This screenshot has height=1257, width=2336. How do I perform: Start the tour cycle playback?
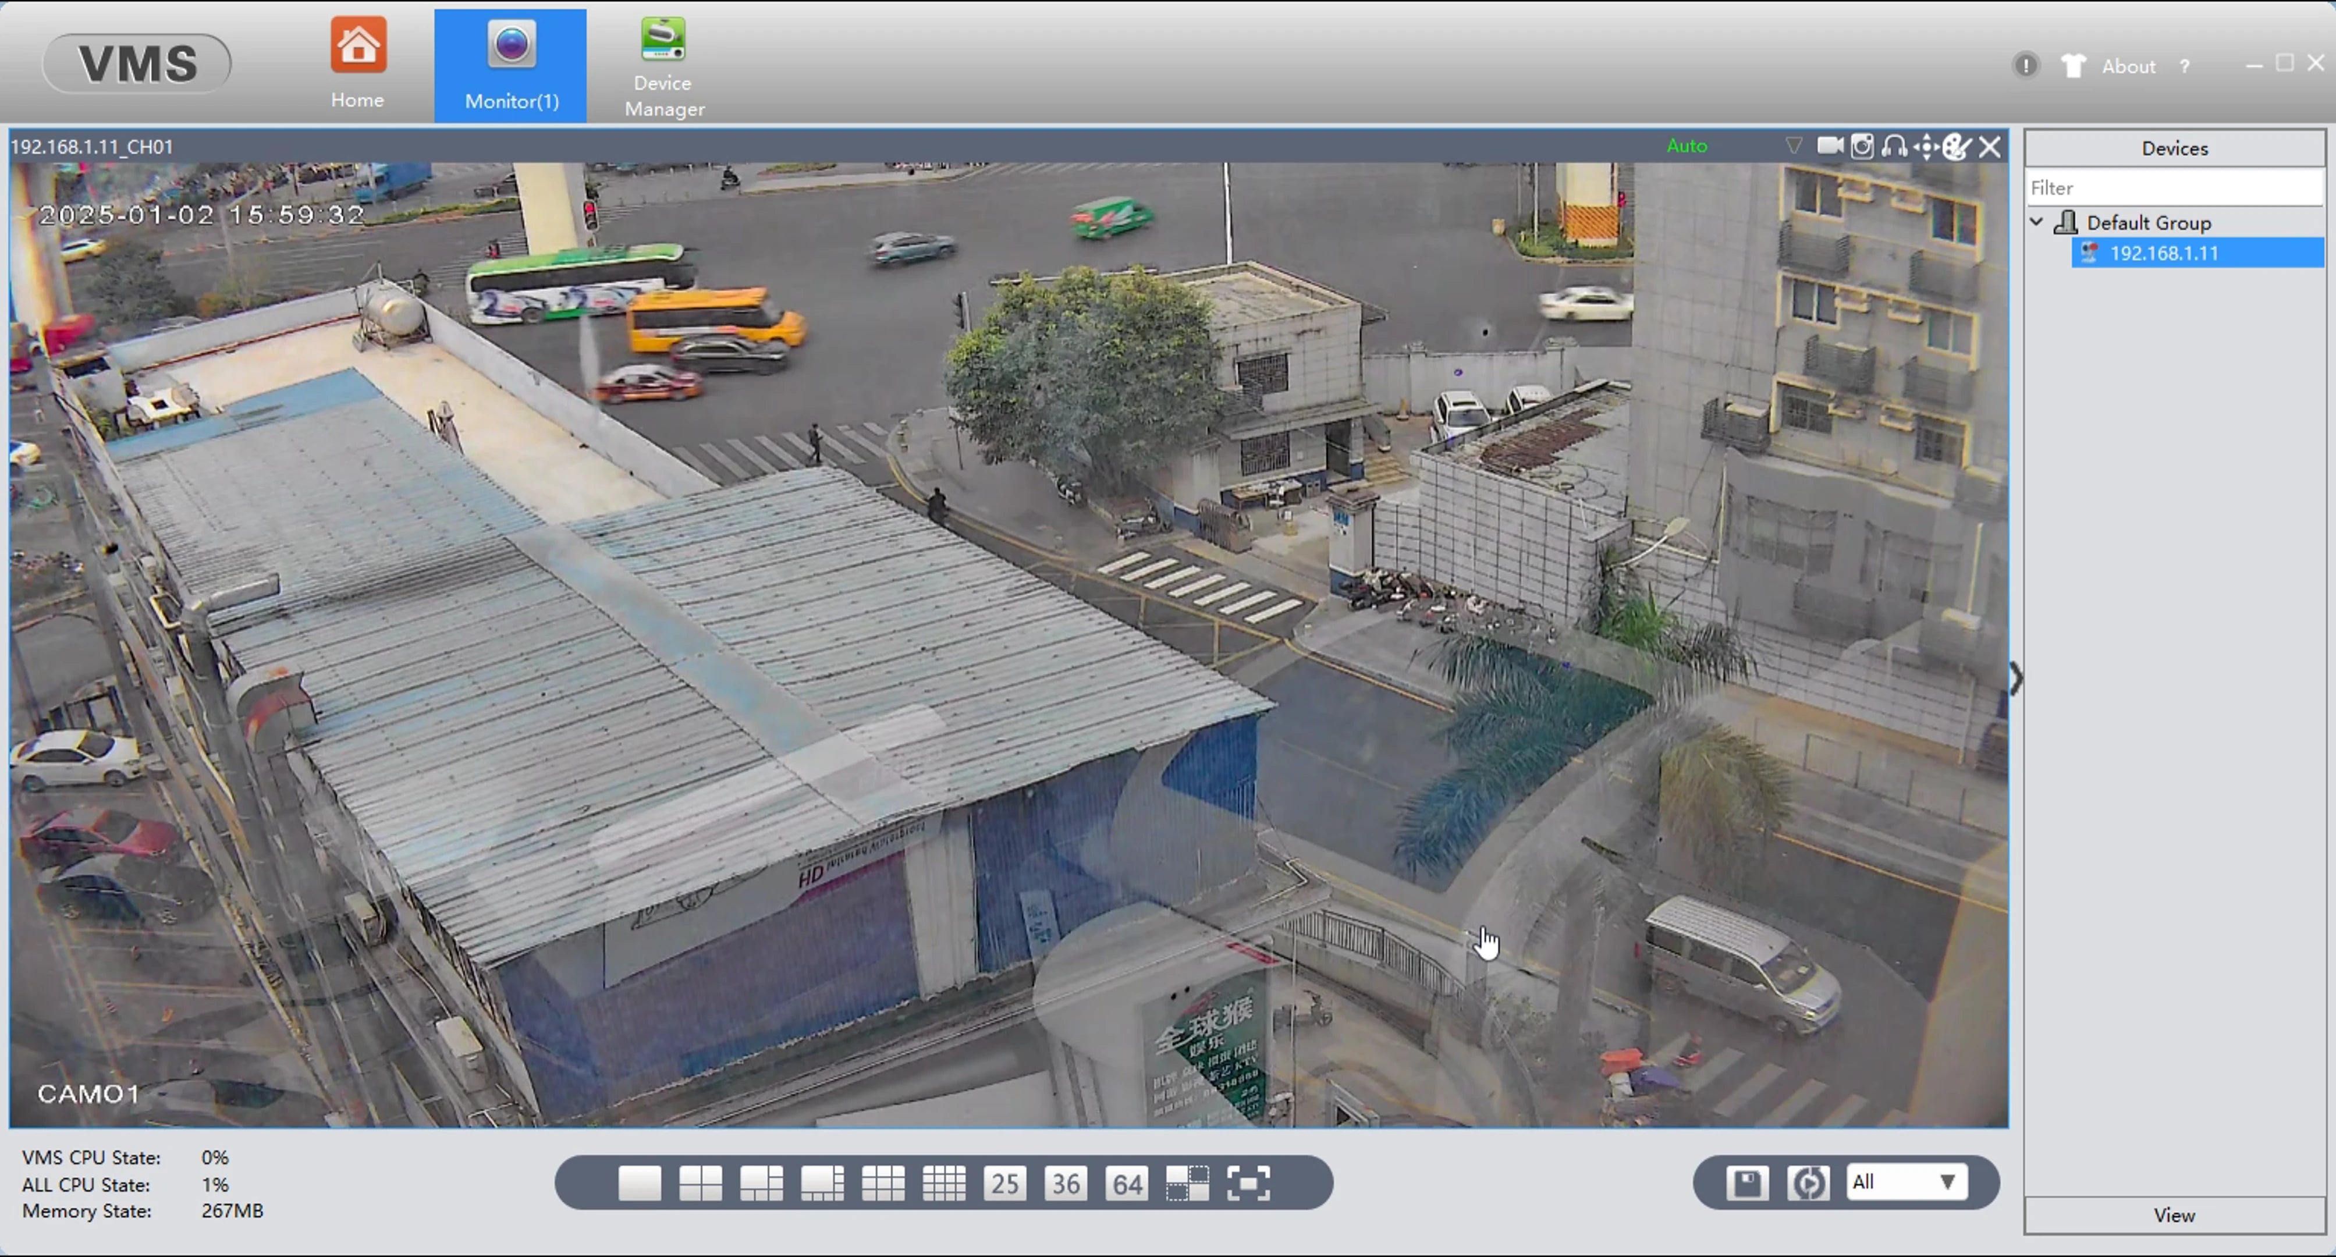(x=1808, y=1183)
